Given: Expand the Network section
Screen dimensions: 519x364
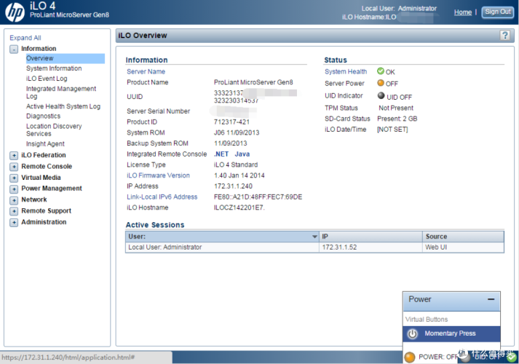Looking at the screenshot, I should 14,200.
